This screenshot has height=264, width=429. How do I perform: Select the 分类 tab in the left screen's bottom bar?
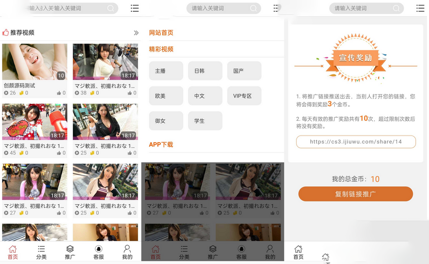coord(41,252)
